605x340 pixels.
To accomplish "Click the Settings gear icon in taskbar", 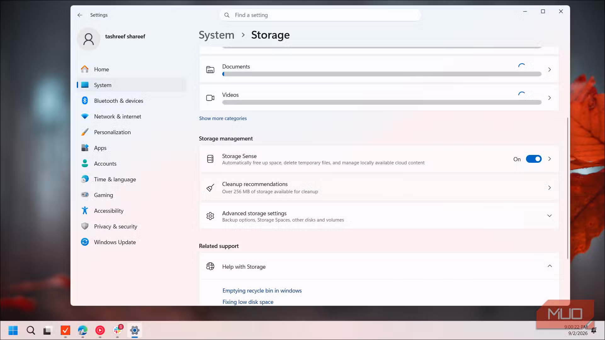I will coord(135,330).
